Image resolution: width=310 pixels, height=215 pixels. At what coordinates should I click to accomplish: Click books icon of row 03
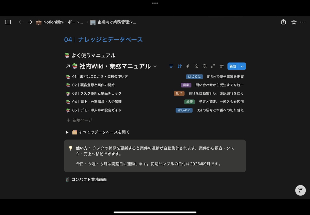68,93
